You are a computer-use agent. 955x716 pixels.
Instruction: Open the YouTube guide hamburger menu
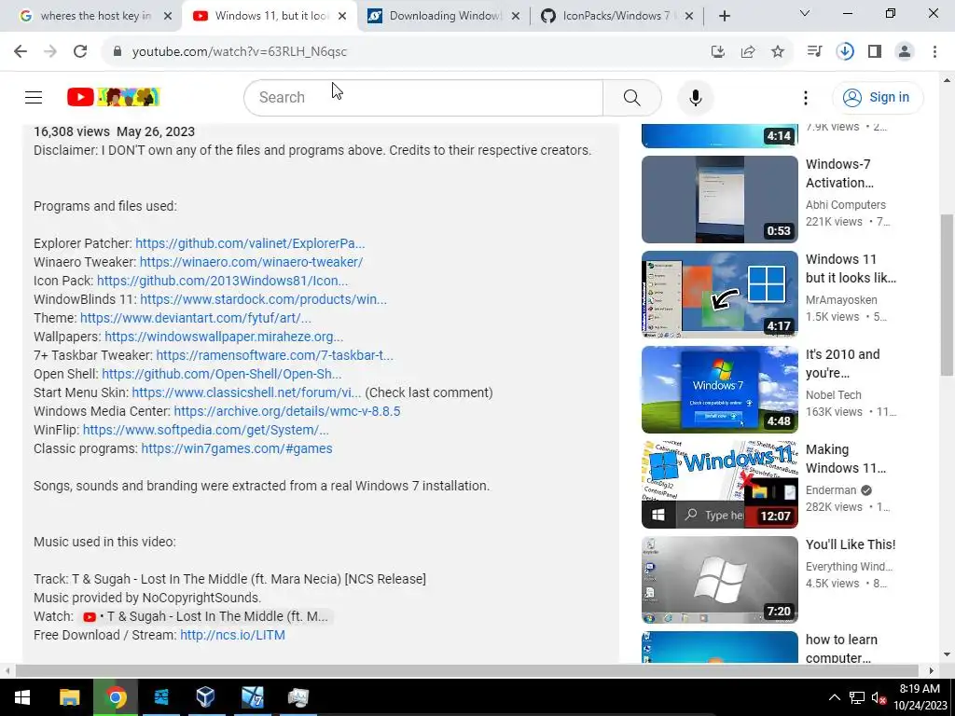coord(34,97)
